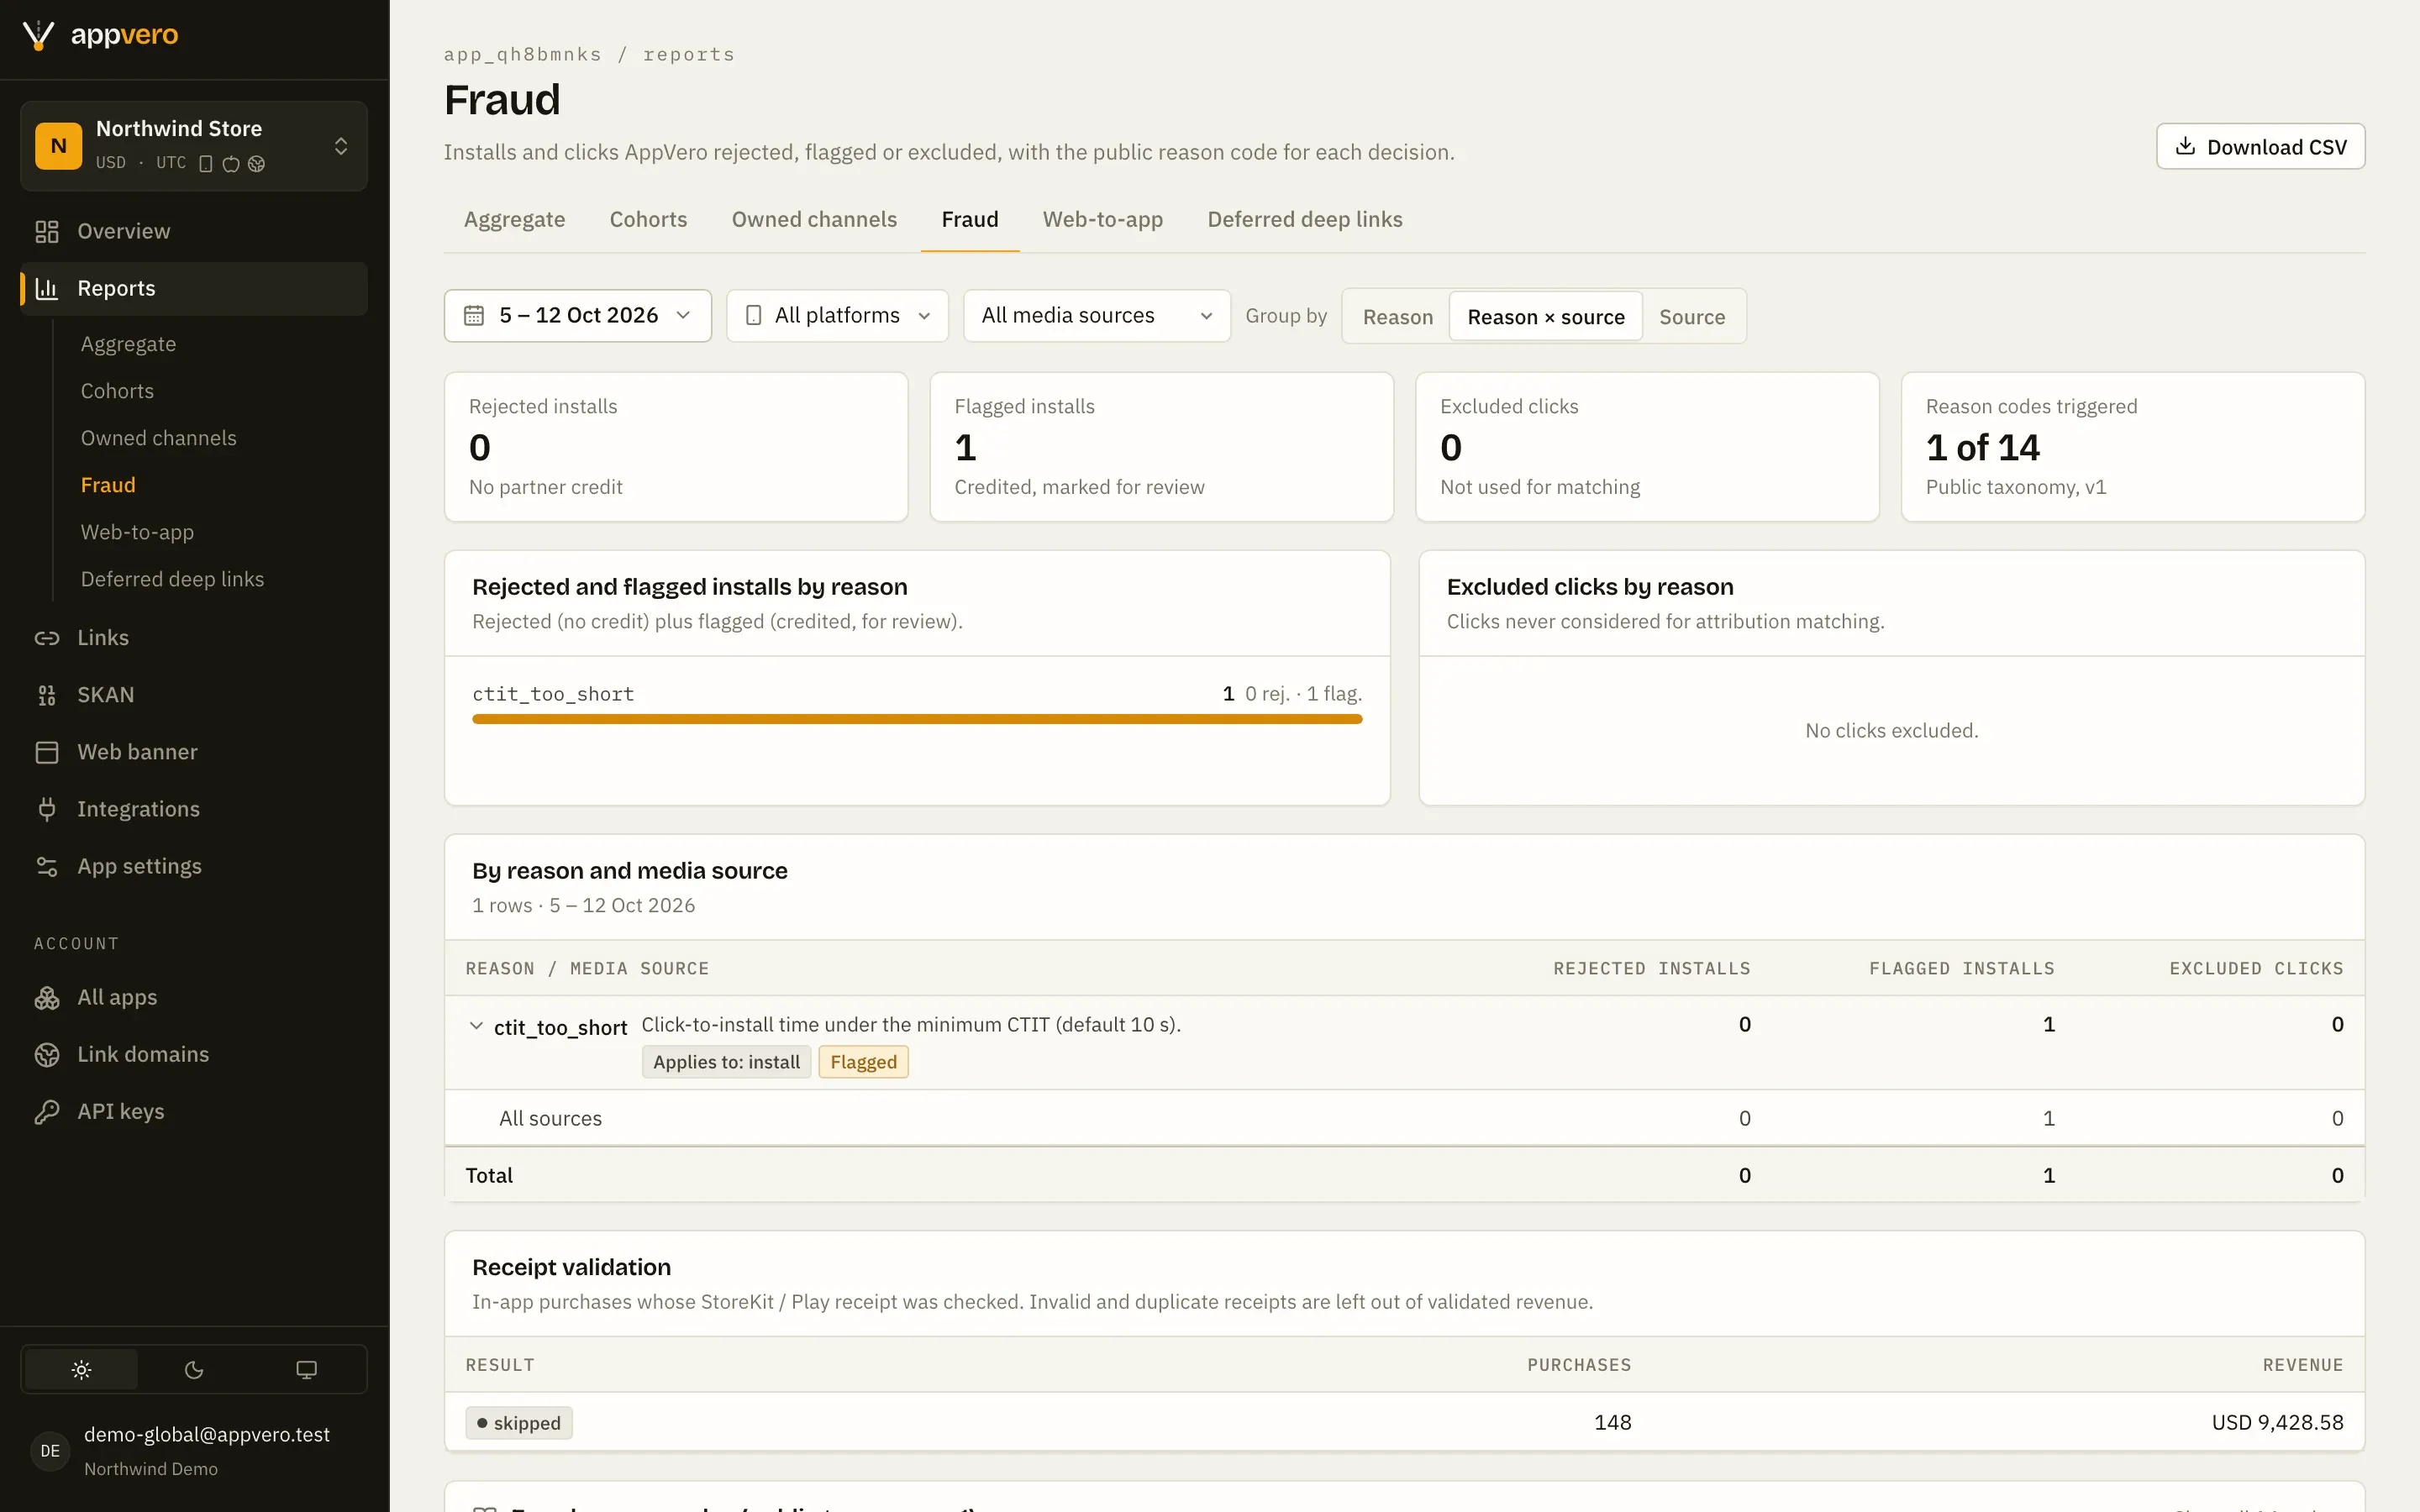Image resolution: width=2420 pixels, height=1512 pixels.
Task: Open the All platforms dropdown
Action: 837,315
